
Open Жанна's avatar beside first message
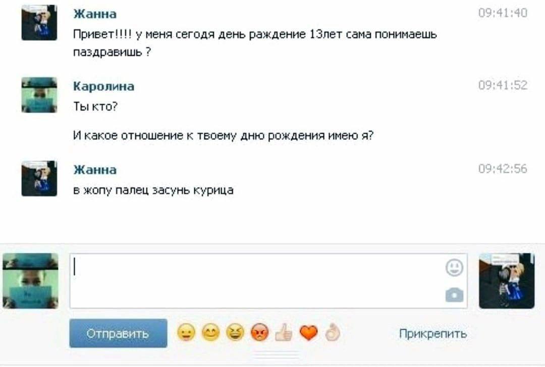click(39, 23)
